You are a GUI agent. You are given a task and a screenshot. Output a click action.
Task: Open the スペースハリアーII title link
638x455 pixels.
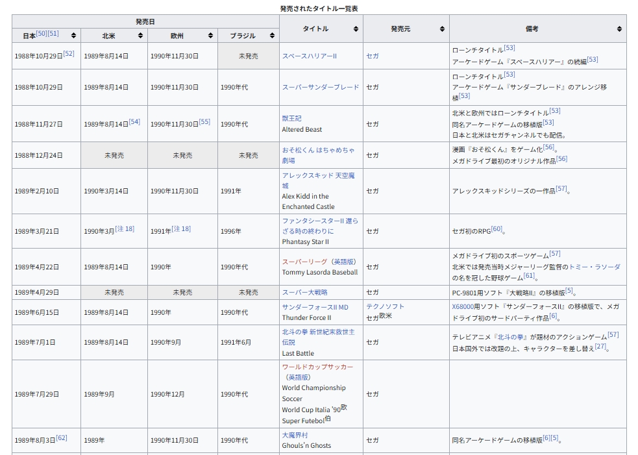coord(309,56)
